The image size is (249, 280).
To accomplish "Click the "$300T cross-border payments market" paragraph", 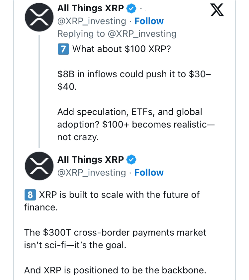I will (115, 239).
